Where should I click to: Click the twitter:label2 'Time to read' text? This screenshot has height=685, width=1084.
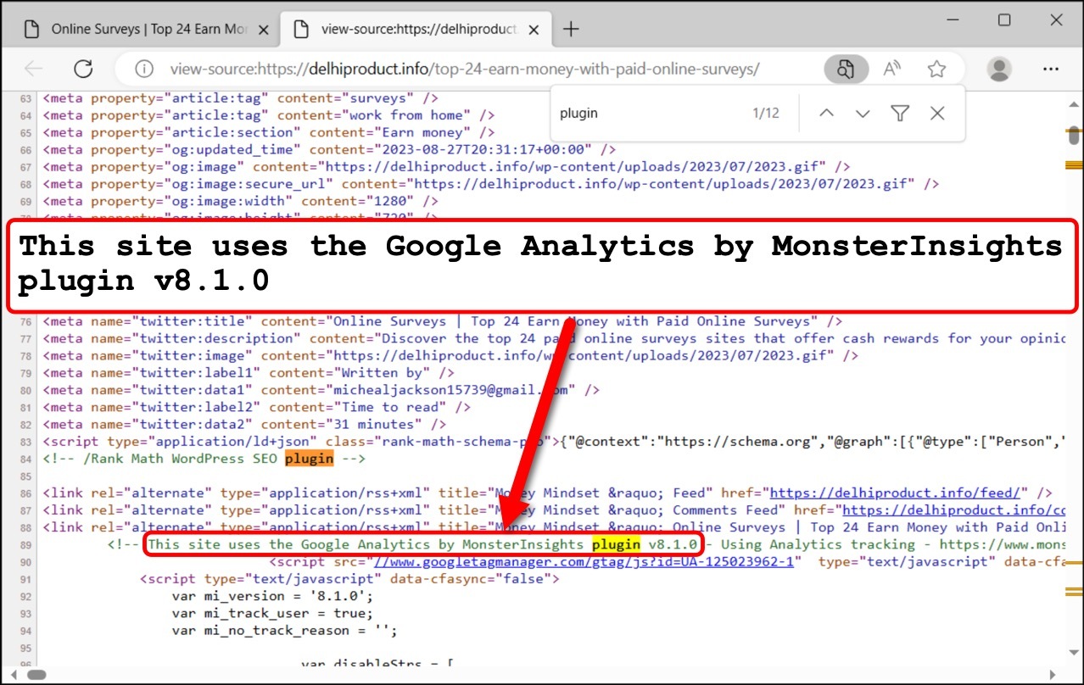pos(389,407)
